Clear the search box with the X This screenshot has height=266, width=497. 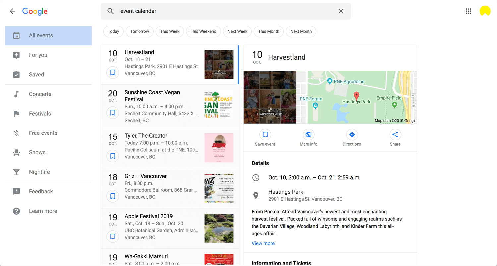[x=341, y=11]
